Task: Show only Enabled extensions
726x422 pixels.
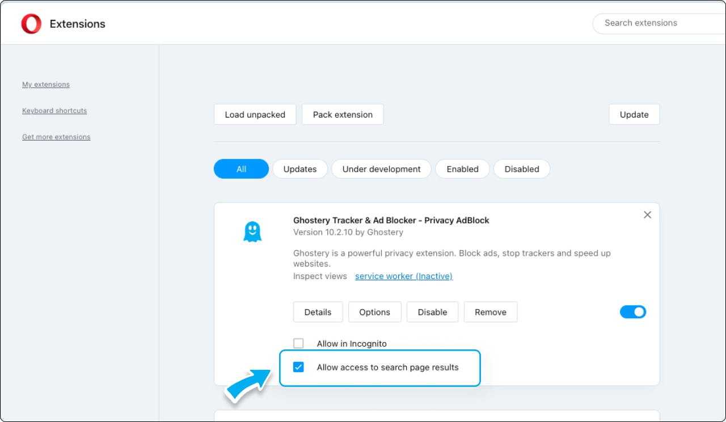Action: pyautogui.click(x=462, y=168)
